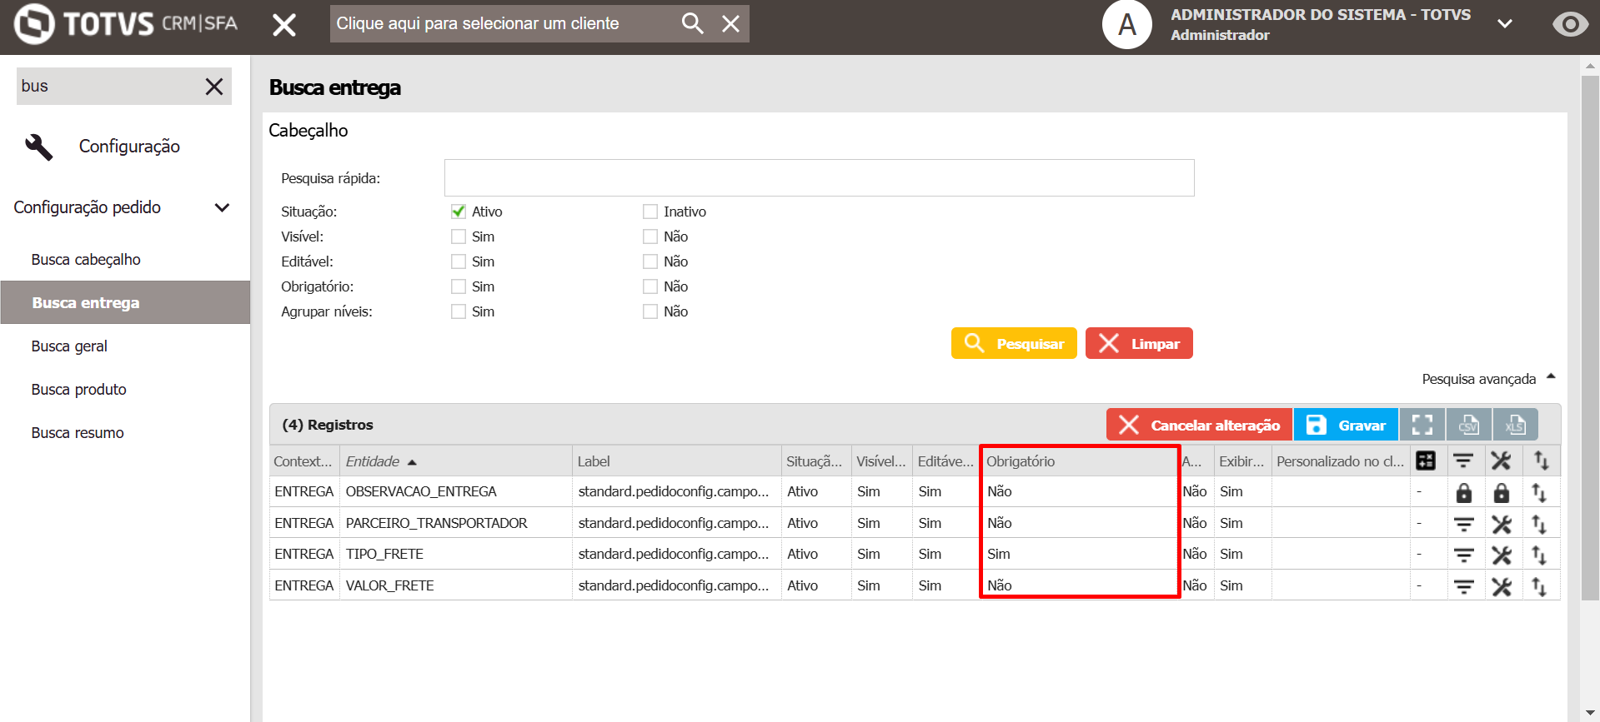The image size is (1600, 722).
Task: Check Visível Sim checkbox
Action: 459,237
